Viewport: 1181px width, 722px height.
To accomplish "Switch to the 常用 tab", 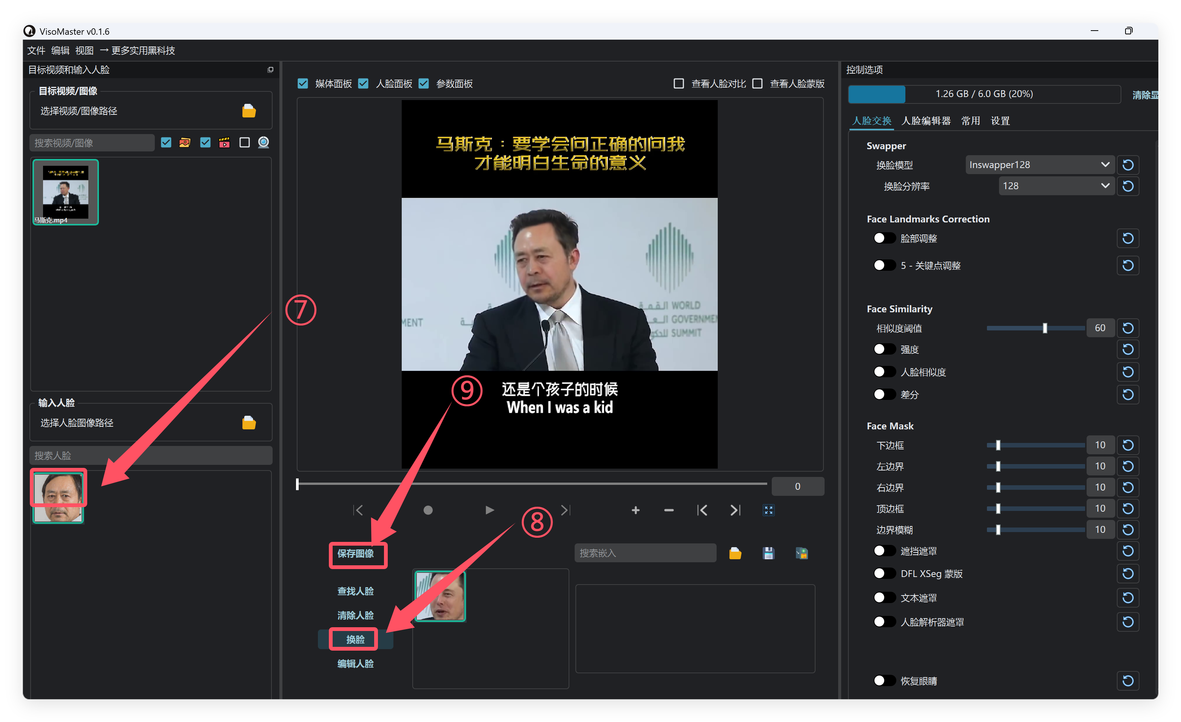I will tap(971, 121).
